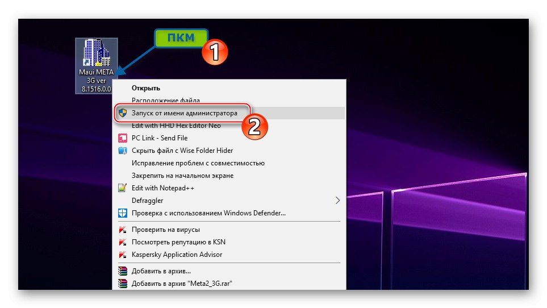Choose Edit with HHD Hex Editor Neo
This screenshot has height=308, width=547.
229,126
